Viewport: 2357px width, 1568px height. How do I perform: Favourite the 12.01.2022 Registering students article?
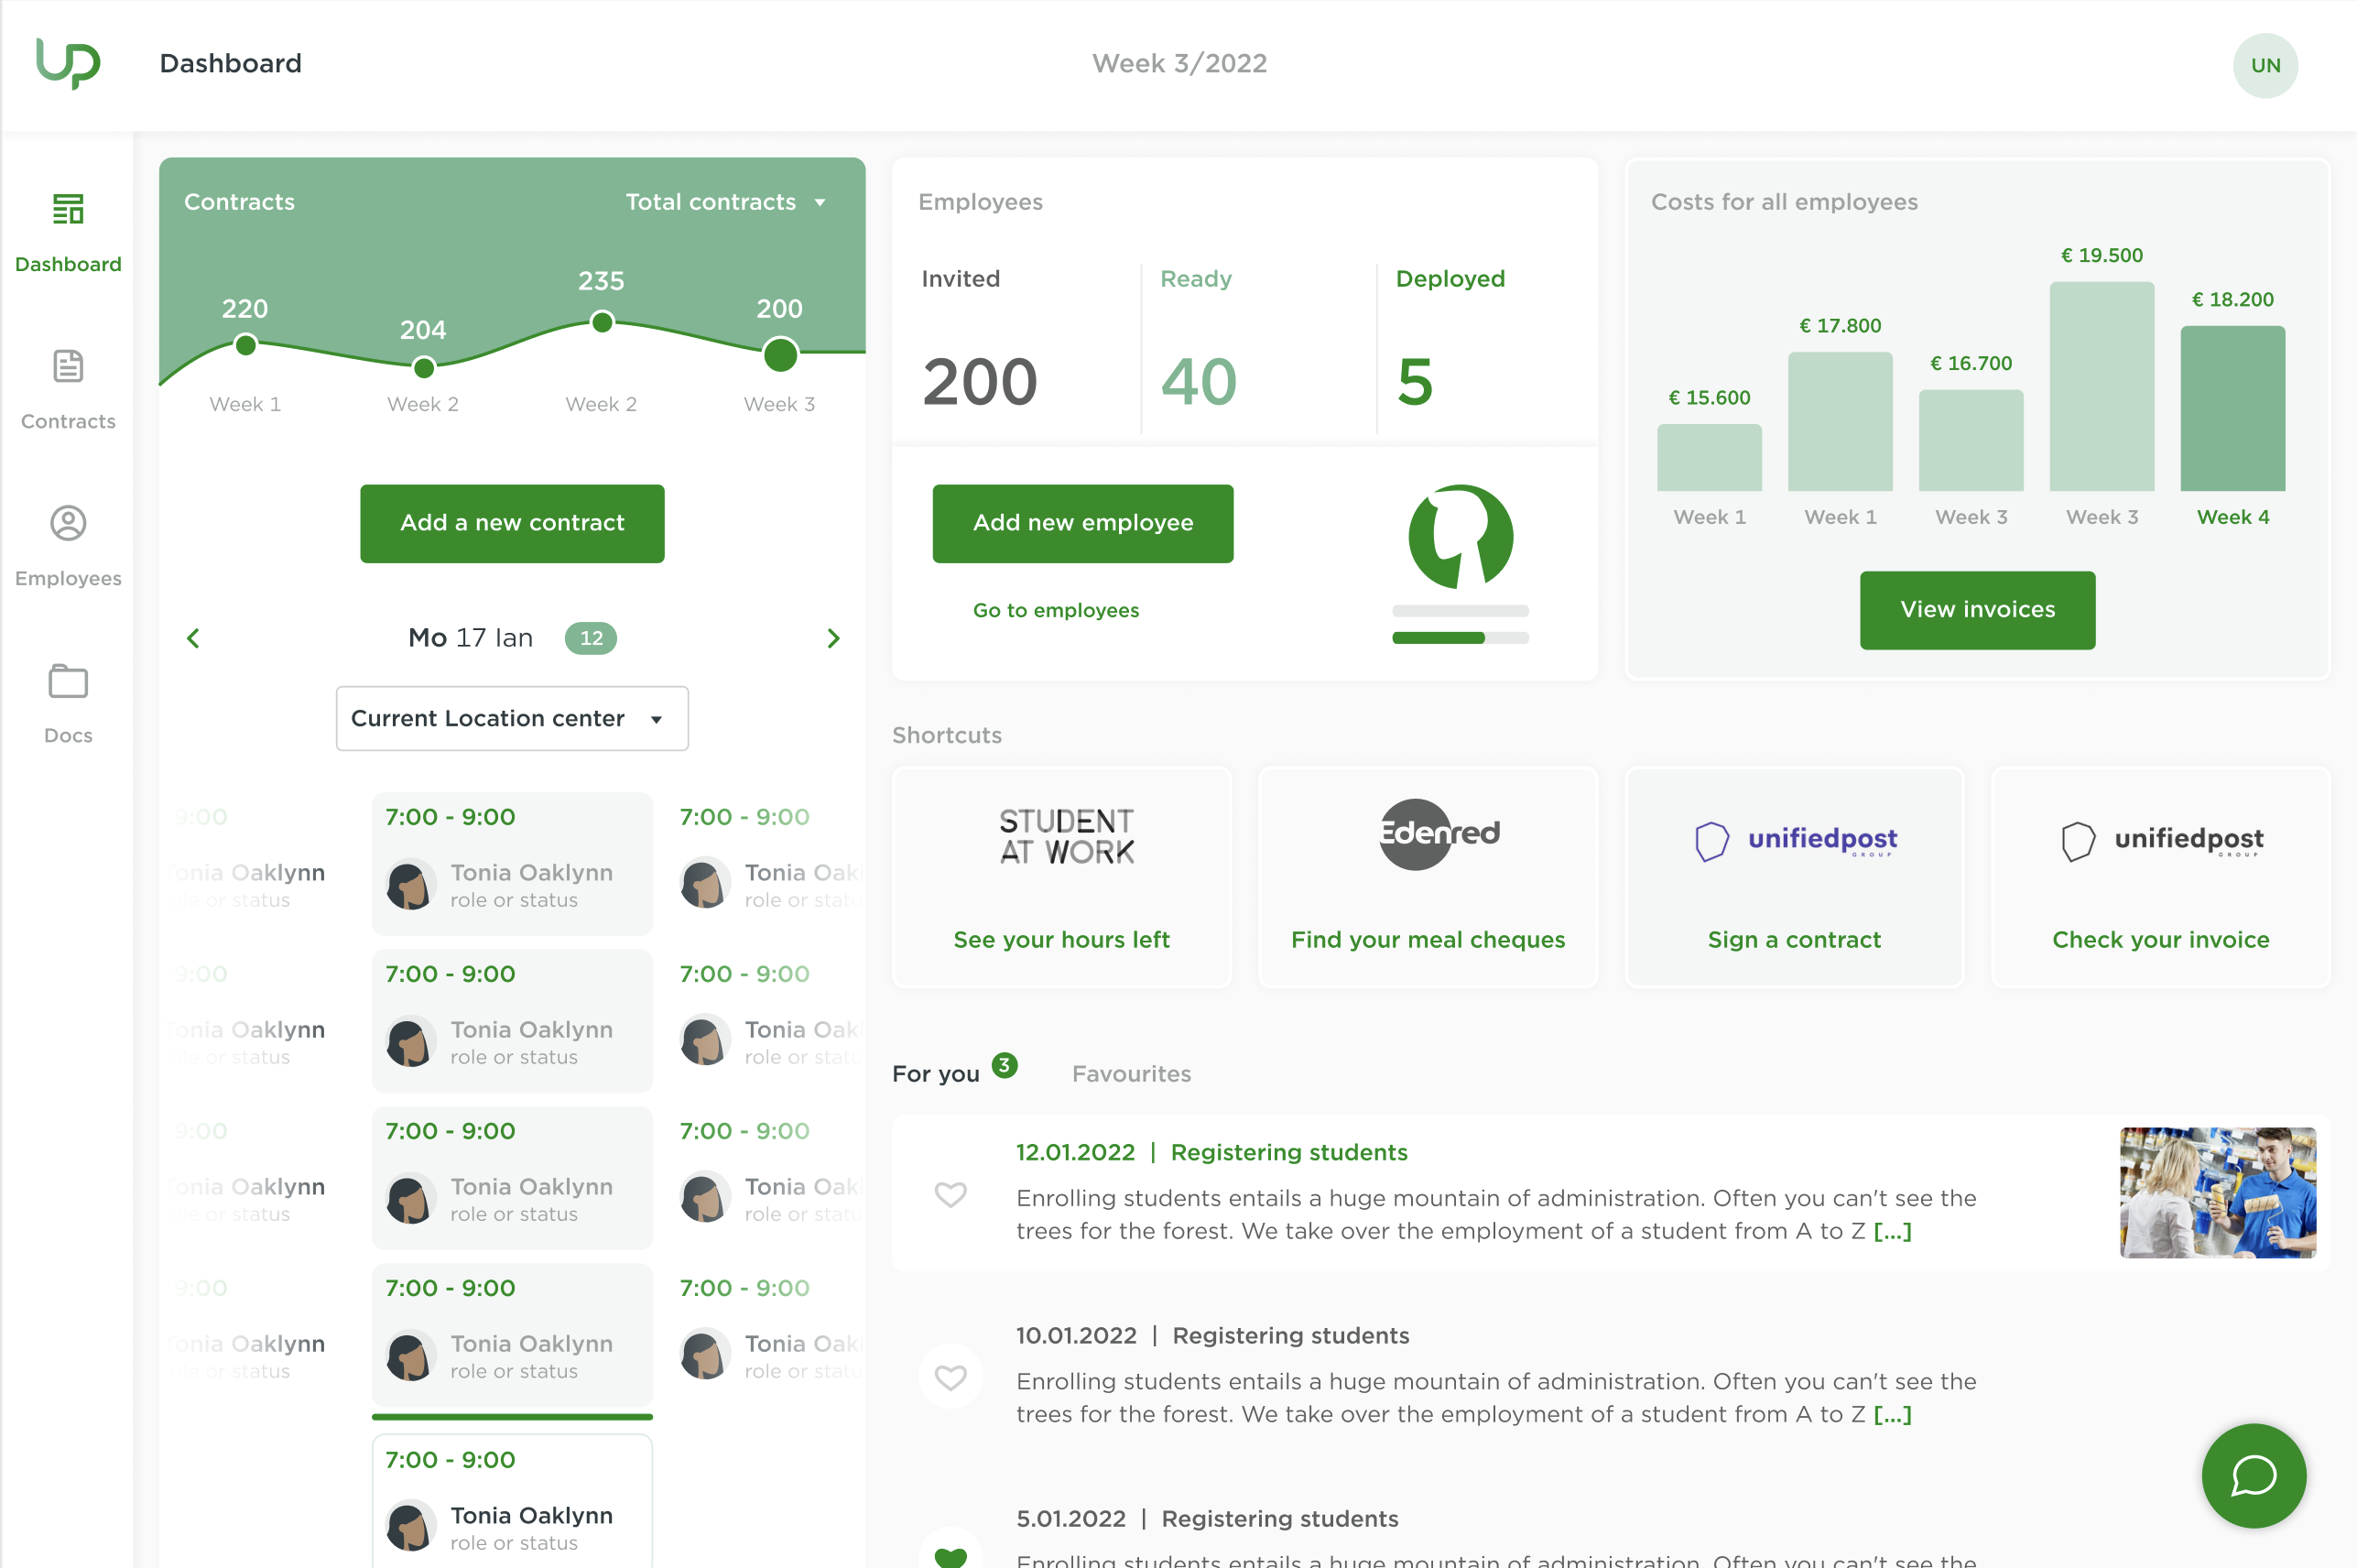[x=950, y=1193]
